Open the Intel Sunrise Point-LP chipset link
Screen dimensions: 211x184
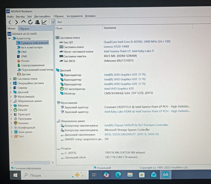point(129,51)
